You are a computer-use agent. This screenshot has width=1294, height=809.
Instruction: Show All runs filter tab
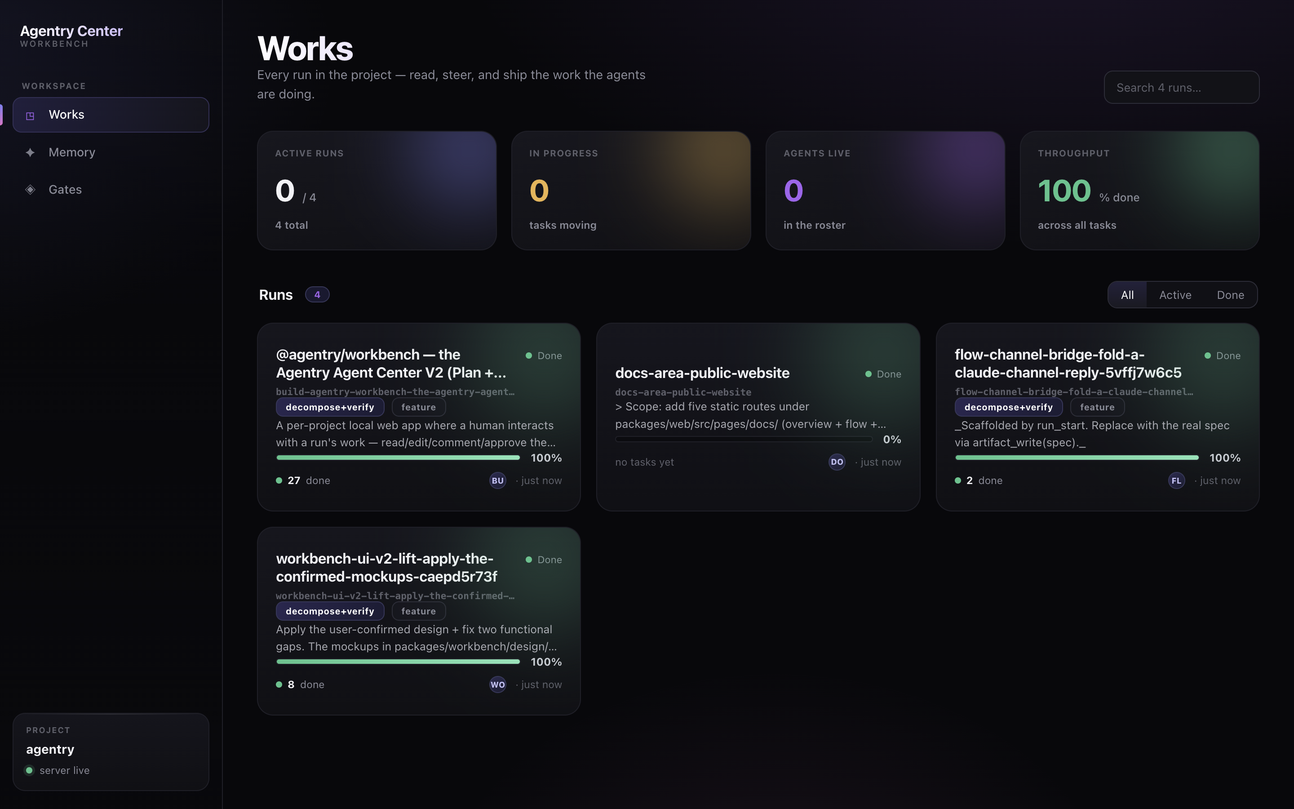(x=1127, y=295)
